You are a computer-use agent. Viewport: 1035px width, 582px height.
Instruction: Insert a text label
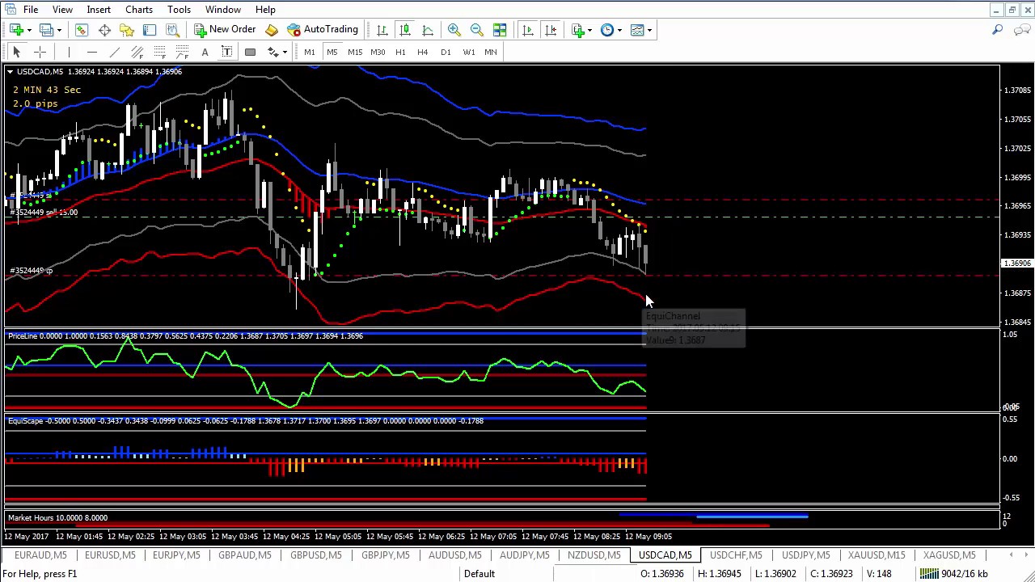click(227, 52)
